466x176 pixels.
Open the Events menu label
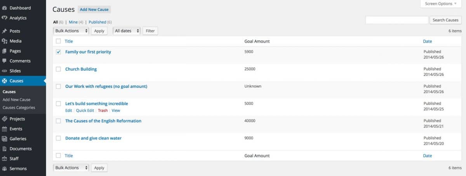tap(16, 129)
